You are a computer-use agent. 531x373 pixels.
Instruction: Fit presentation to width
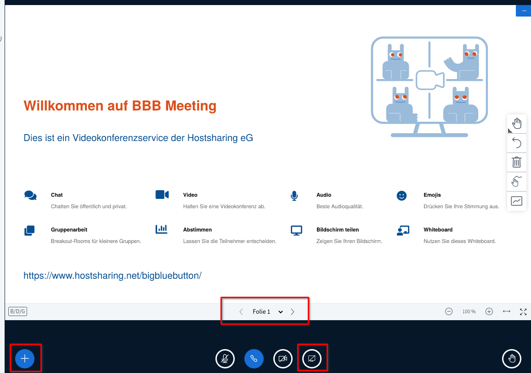coord(506,311)
